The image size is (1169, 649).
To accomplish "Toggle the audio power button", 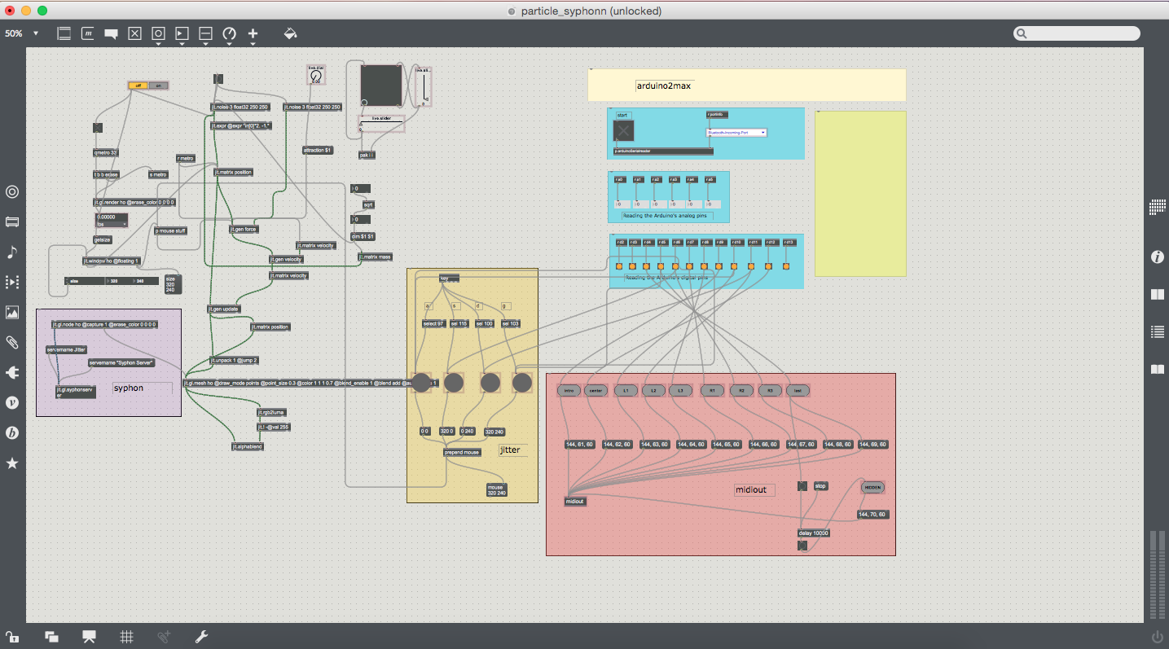I will [x=1157, y=636].
